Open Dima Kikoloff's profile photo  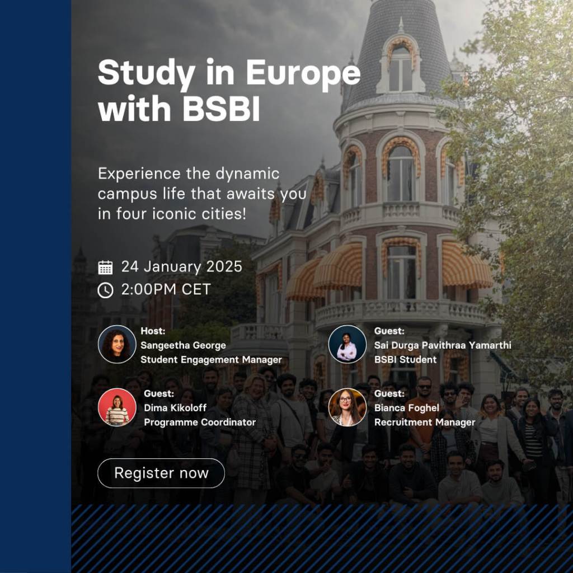(117, 407)
